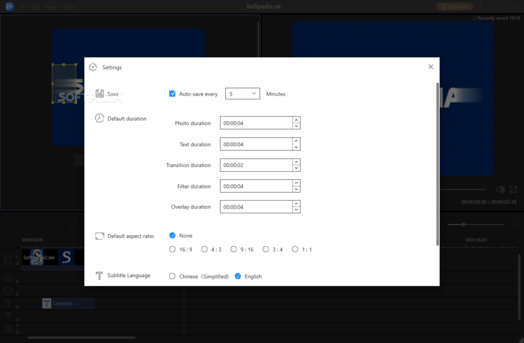Click the video track filmstrip icon
Viewport: 524px width, 343px height.
coord(8,260)
